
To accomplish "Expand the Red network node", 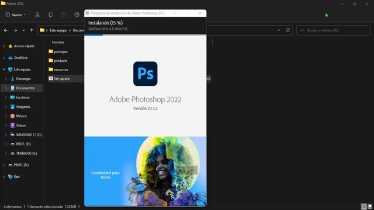I will click(x=4, y=177).
